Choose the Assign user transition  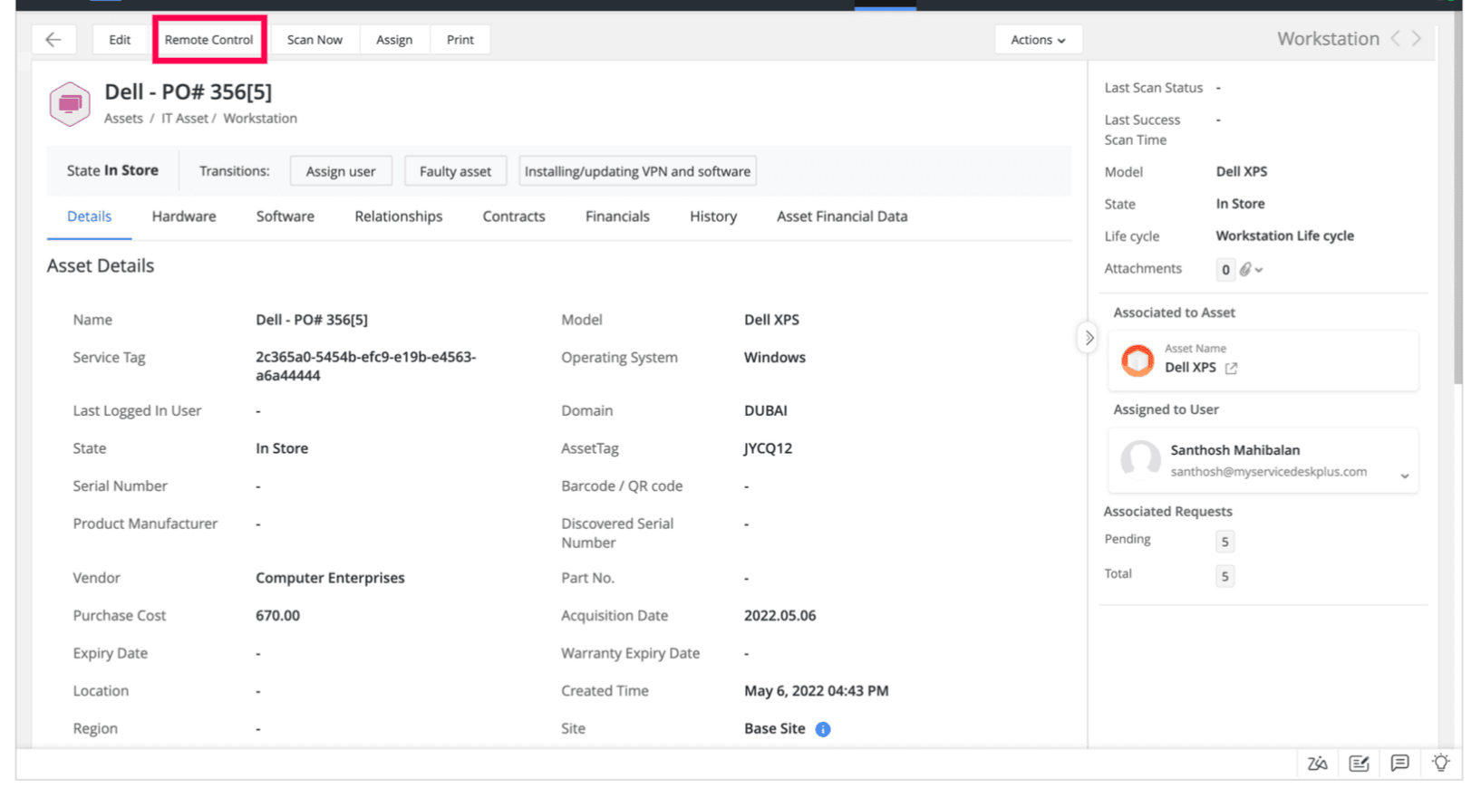(x=341, y=171)
